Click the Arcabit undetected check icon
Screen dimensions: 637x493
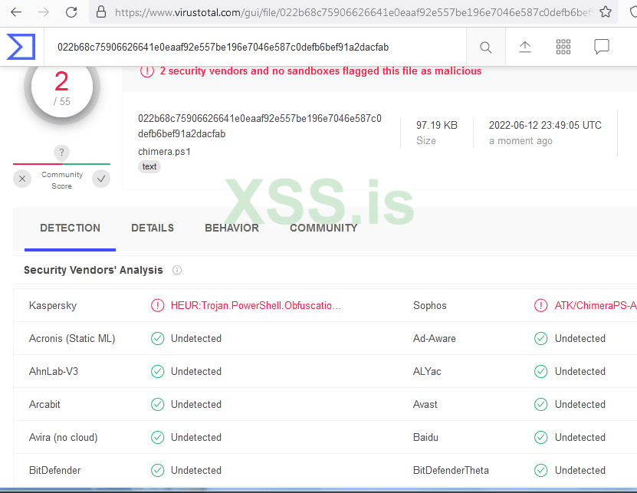pyautogui.click(x=158, y=404)
